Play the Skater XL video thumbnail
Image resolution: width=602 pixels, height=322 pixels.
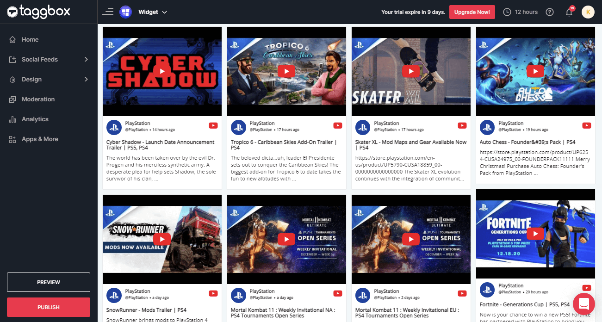click(x=411, y=71)
